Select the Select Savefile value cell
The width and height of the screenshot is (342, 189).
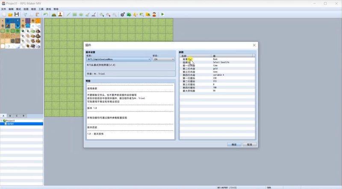(221, 62)
